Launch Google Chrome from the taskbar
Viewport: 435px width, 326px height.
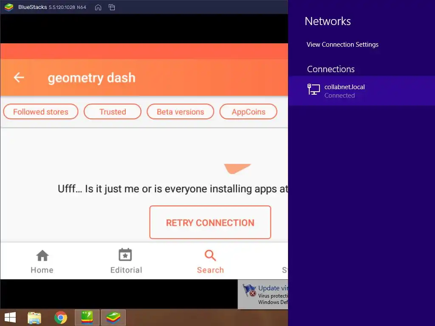60,318
